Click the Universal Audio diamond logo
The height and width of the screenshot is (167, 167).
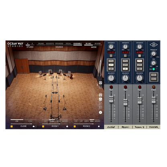pyautogui.click(x=154, y=45)
